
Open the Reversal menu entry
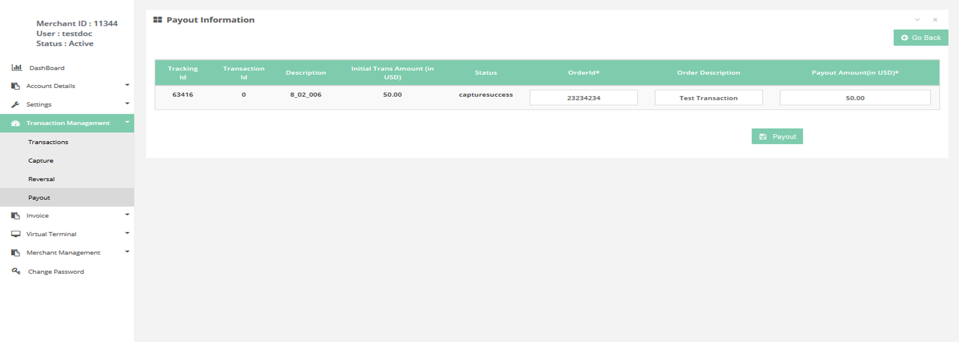point(41,179)
